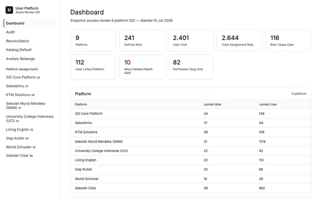Select the Sekolah Cikal table row
The width and height of the screenshot is (321, 200).
pos(191,188)
